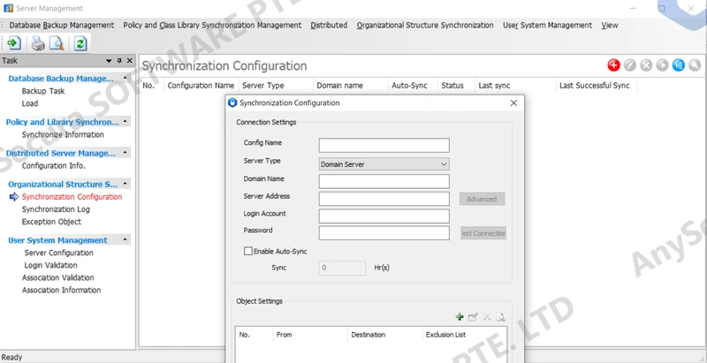Click the gray X delete configuration icon
Viewport: 707px width, 363px height.
pos(646,65)
